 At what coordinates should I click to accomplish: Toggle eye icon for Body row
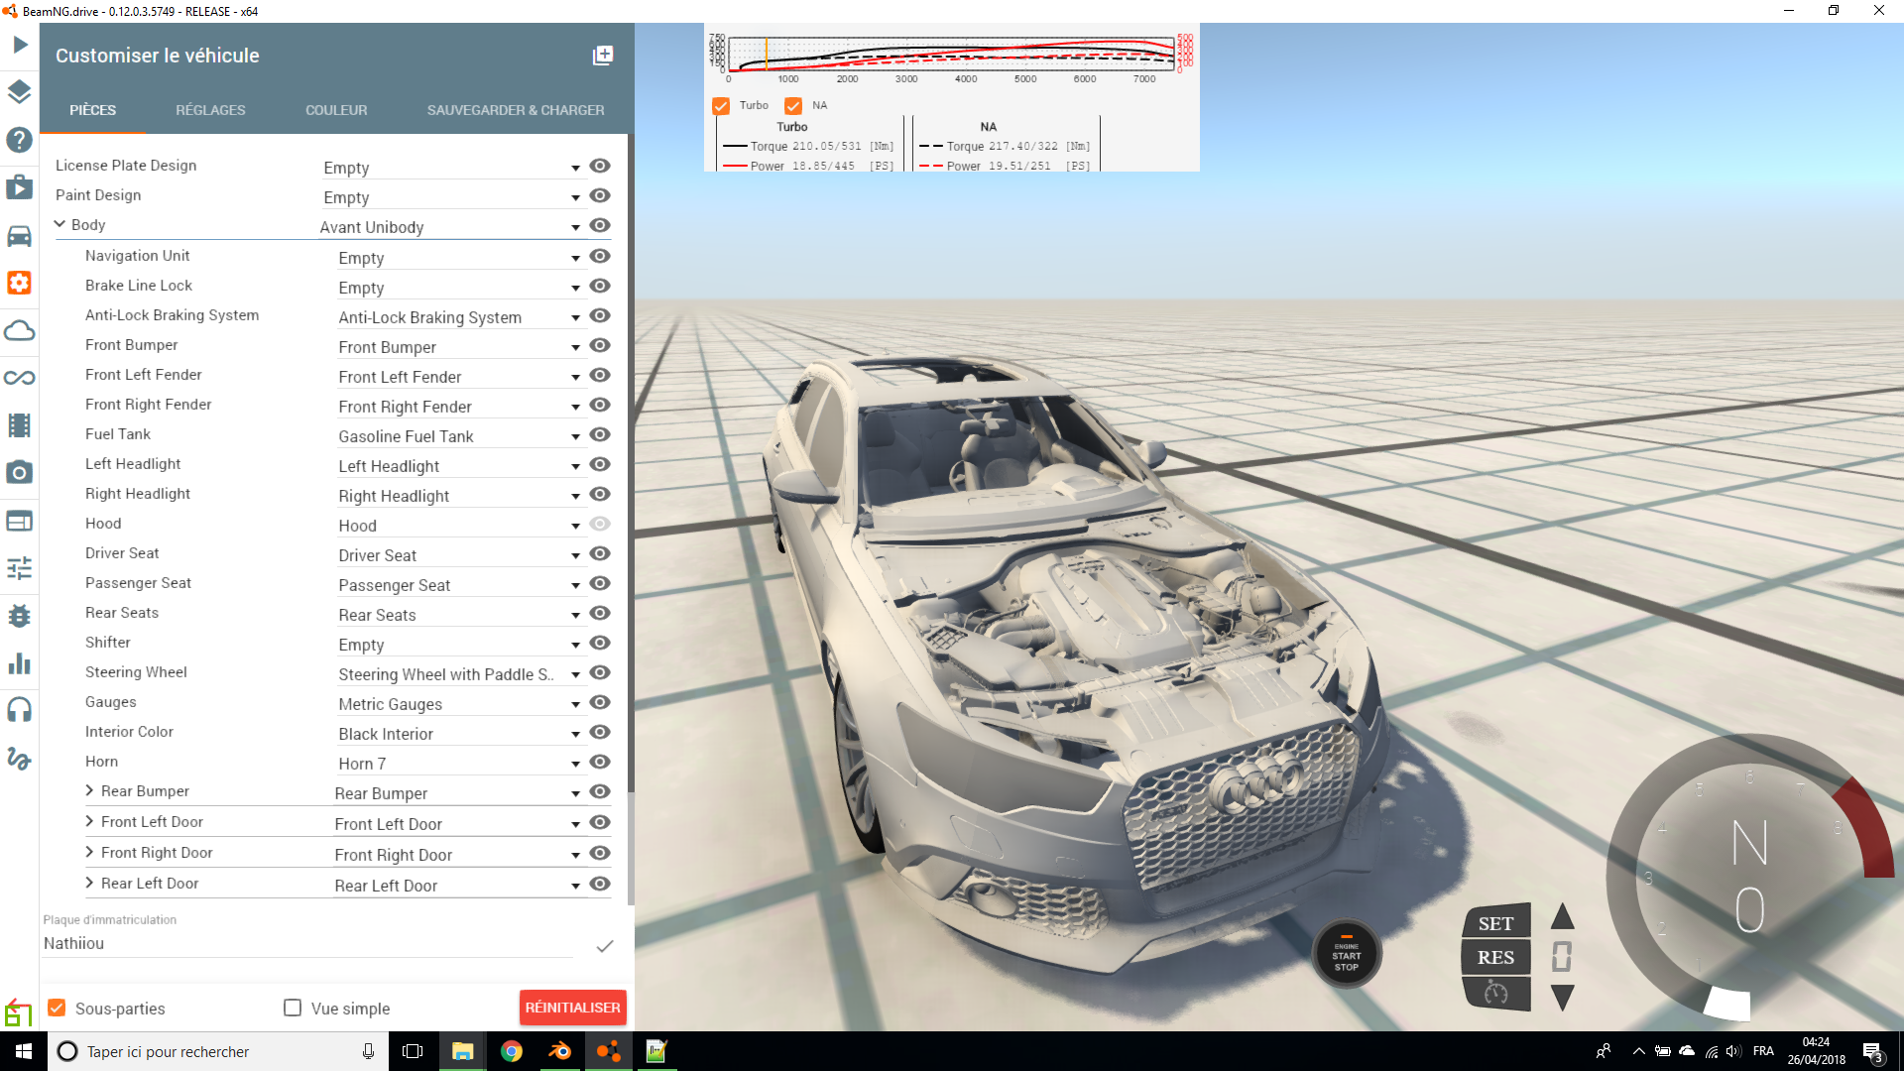click(600, 225)
